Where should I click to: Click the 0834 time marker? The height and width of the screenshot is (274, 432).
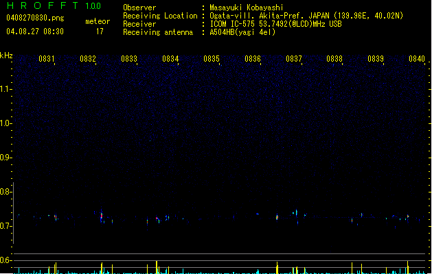click(x=170, y=59)
